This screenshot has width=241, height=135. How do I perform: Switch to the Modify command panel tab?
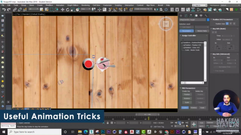coord(186,16)
